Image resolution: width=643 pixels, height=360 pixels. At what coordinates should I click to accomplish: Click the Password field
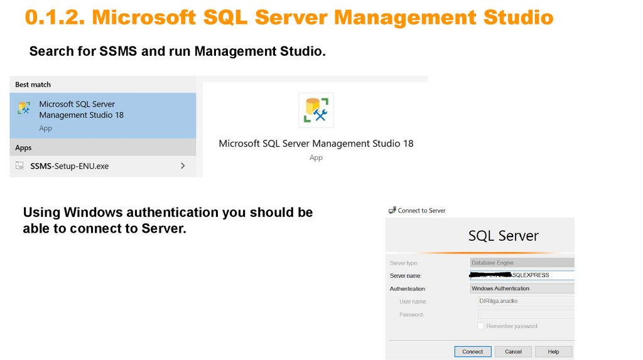pyautogui.click(x=526, y=314)
